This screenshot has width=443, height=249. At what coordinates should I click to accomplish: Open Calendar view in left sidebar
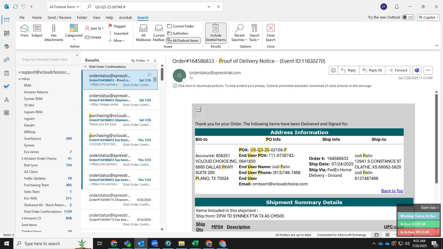tap(7, 33)
